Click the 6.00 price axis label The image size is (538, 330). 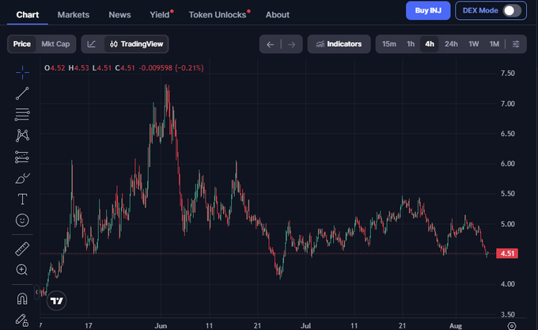click(x=507, y=164)
